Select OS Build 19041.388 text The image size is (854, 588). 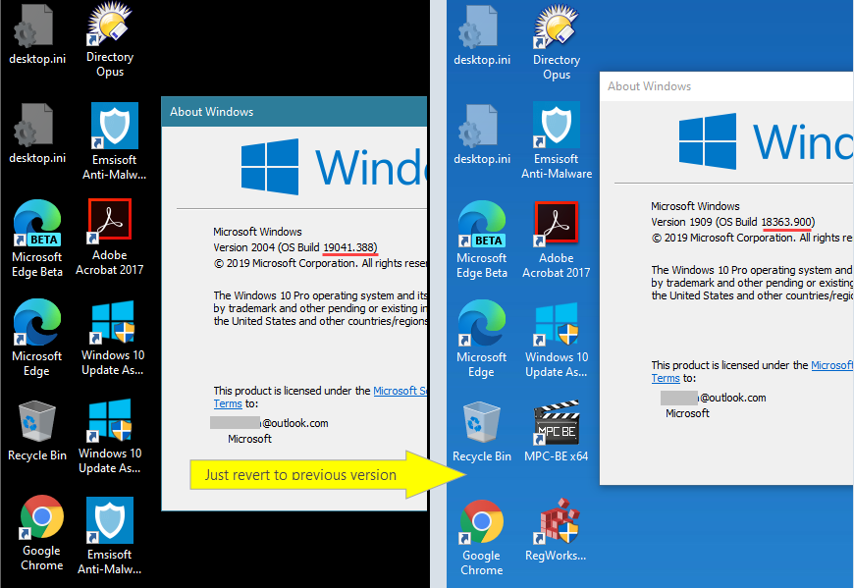coord(329,247)
